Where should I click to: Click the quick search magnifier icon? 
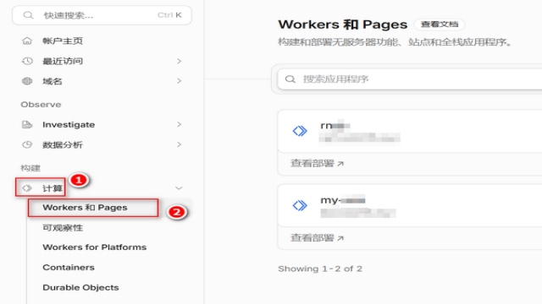tap(28, 15)
